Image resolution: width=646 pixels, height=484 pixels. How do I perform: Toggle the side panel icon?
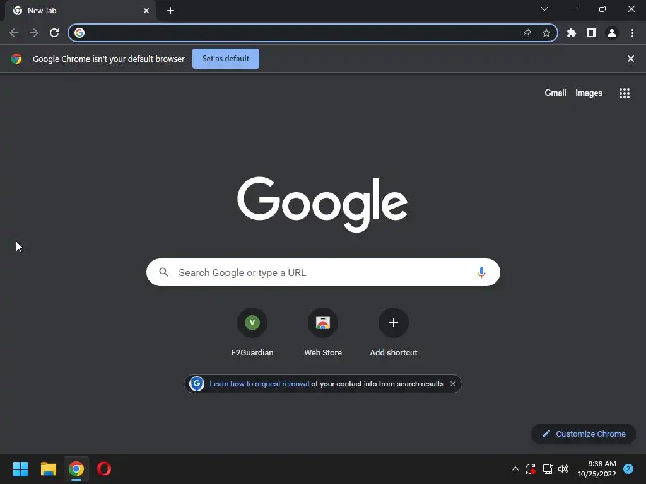click(592, 33)
